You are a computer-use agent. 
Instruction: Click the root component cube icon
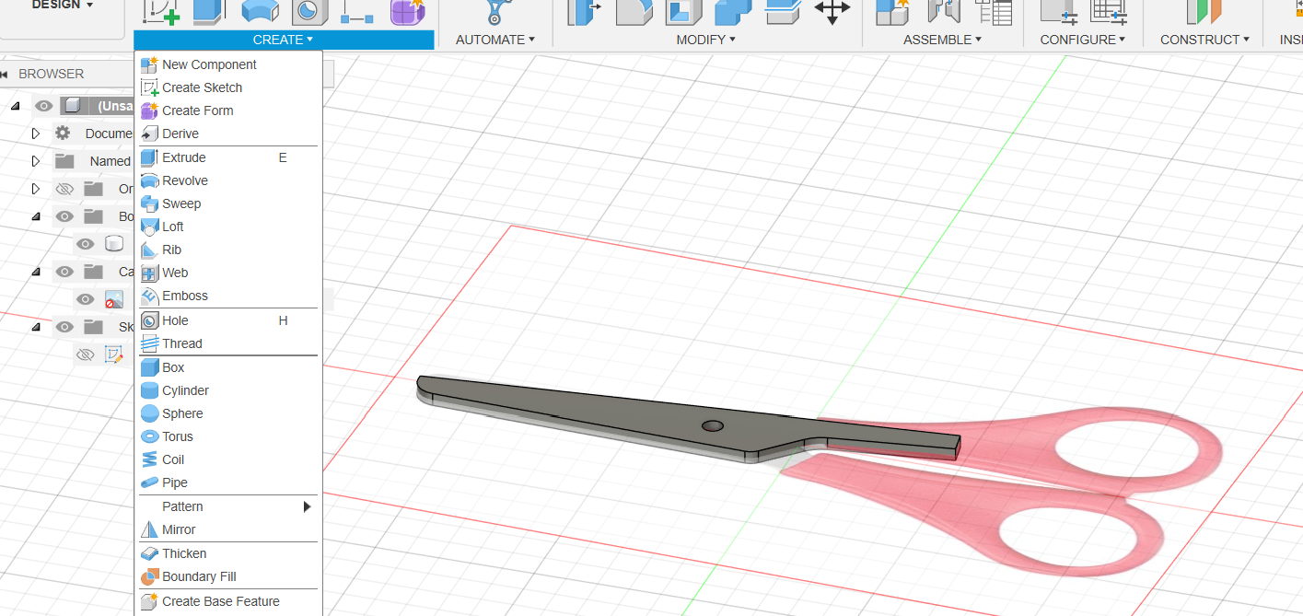pyautogui.click(x=73, y=106)
